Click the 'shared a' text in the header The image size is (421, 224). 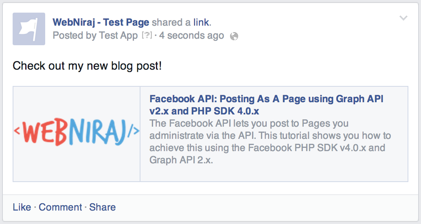[171, 22]
